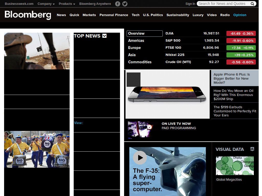Click the Crude Oil -0.56 -0.60% badge
The height and width of the screenshot is (196, 262).
[241, 62]
